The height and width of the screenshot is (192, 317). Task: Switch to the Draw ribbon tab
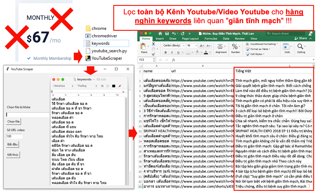(x=173, y=39)
